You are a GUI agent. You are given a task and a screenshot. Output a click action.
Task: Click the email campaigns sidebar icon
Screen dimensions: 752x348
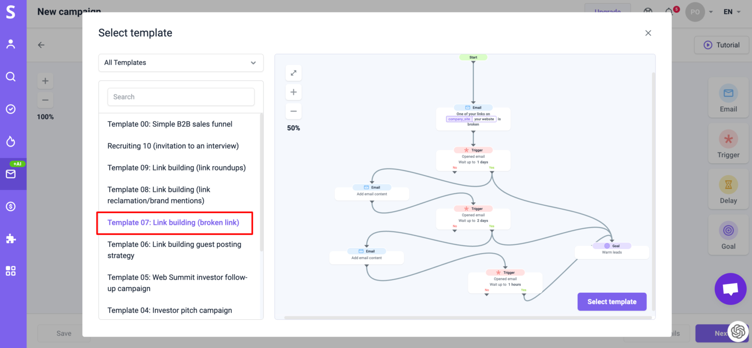tap(11, 174)
